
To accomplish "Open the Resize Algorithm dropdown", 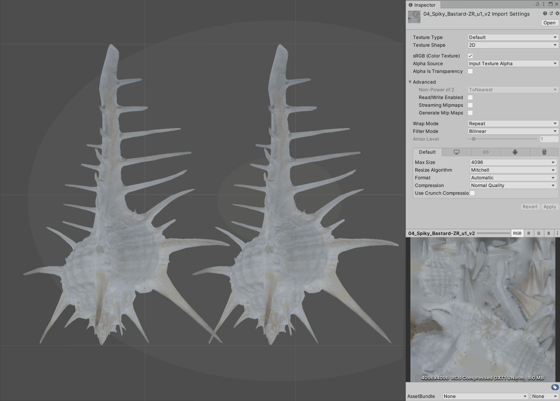I will click(513, 170).
